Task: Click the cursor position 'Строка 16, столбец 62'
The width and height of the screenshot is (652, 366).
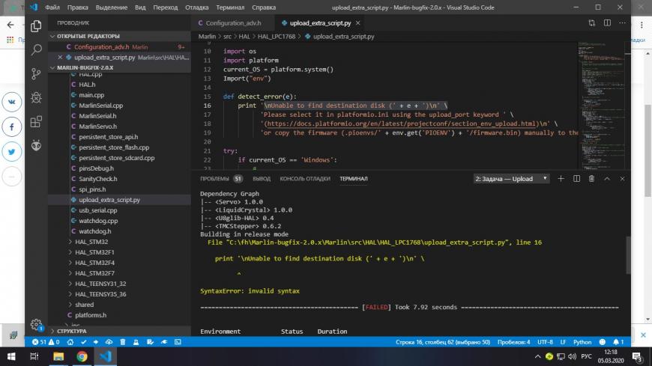Action: click(x=443, y=342)
